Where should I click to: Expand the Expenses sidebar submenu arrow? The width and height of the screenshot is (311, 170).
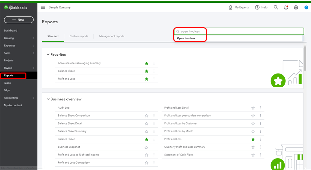coord(34,46)
